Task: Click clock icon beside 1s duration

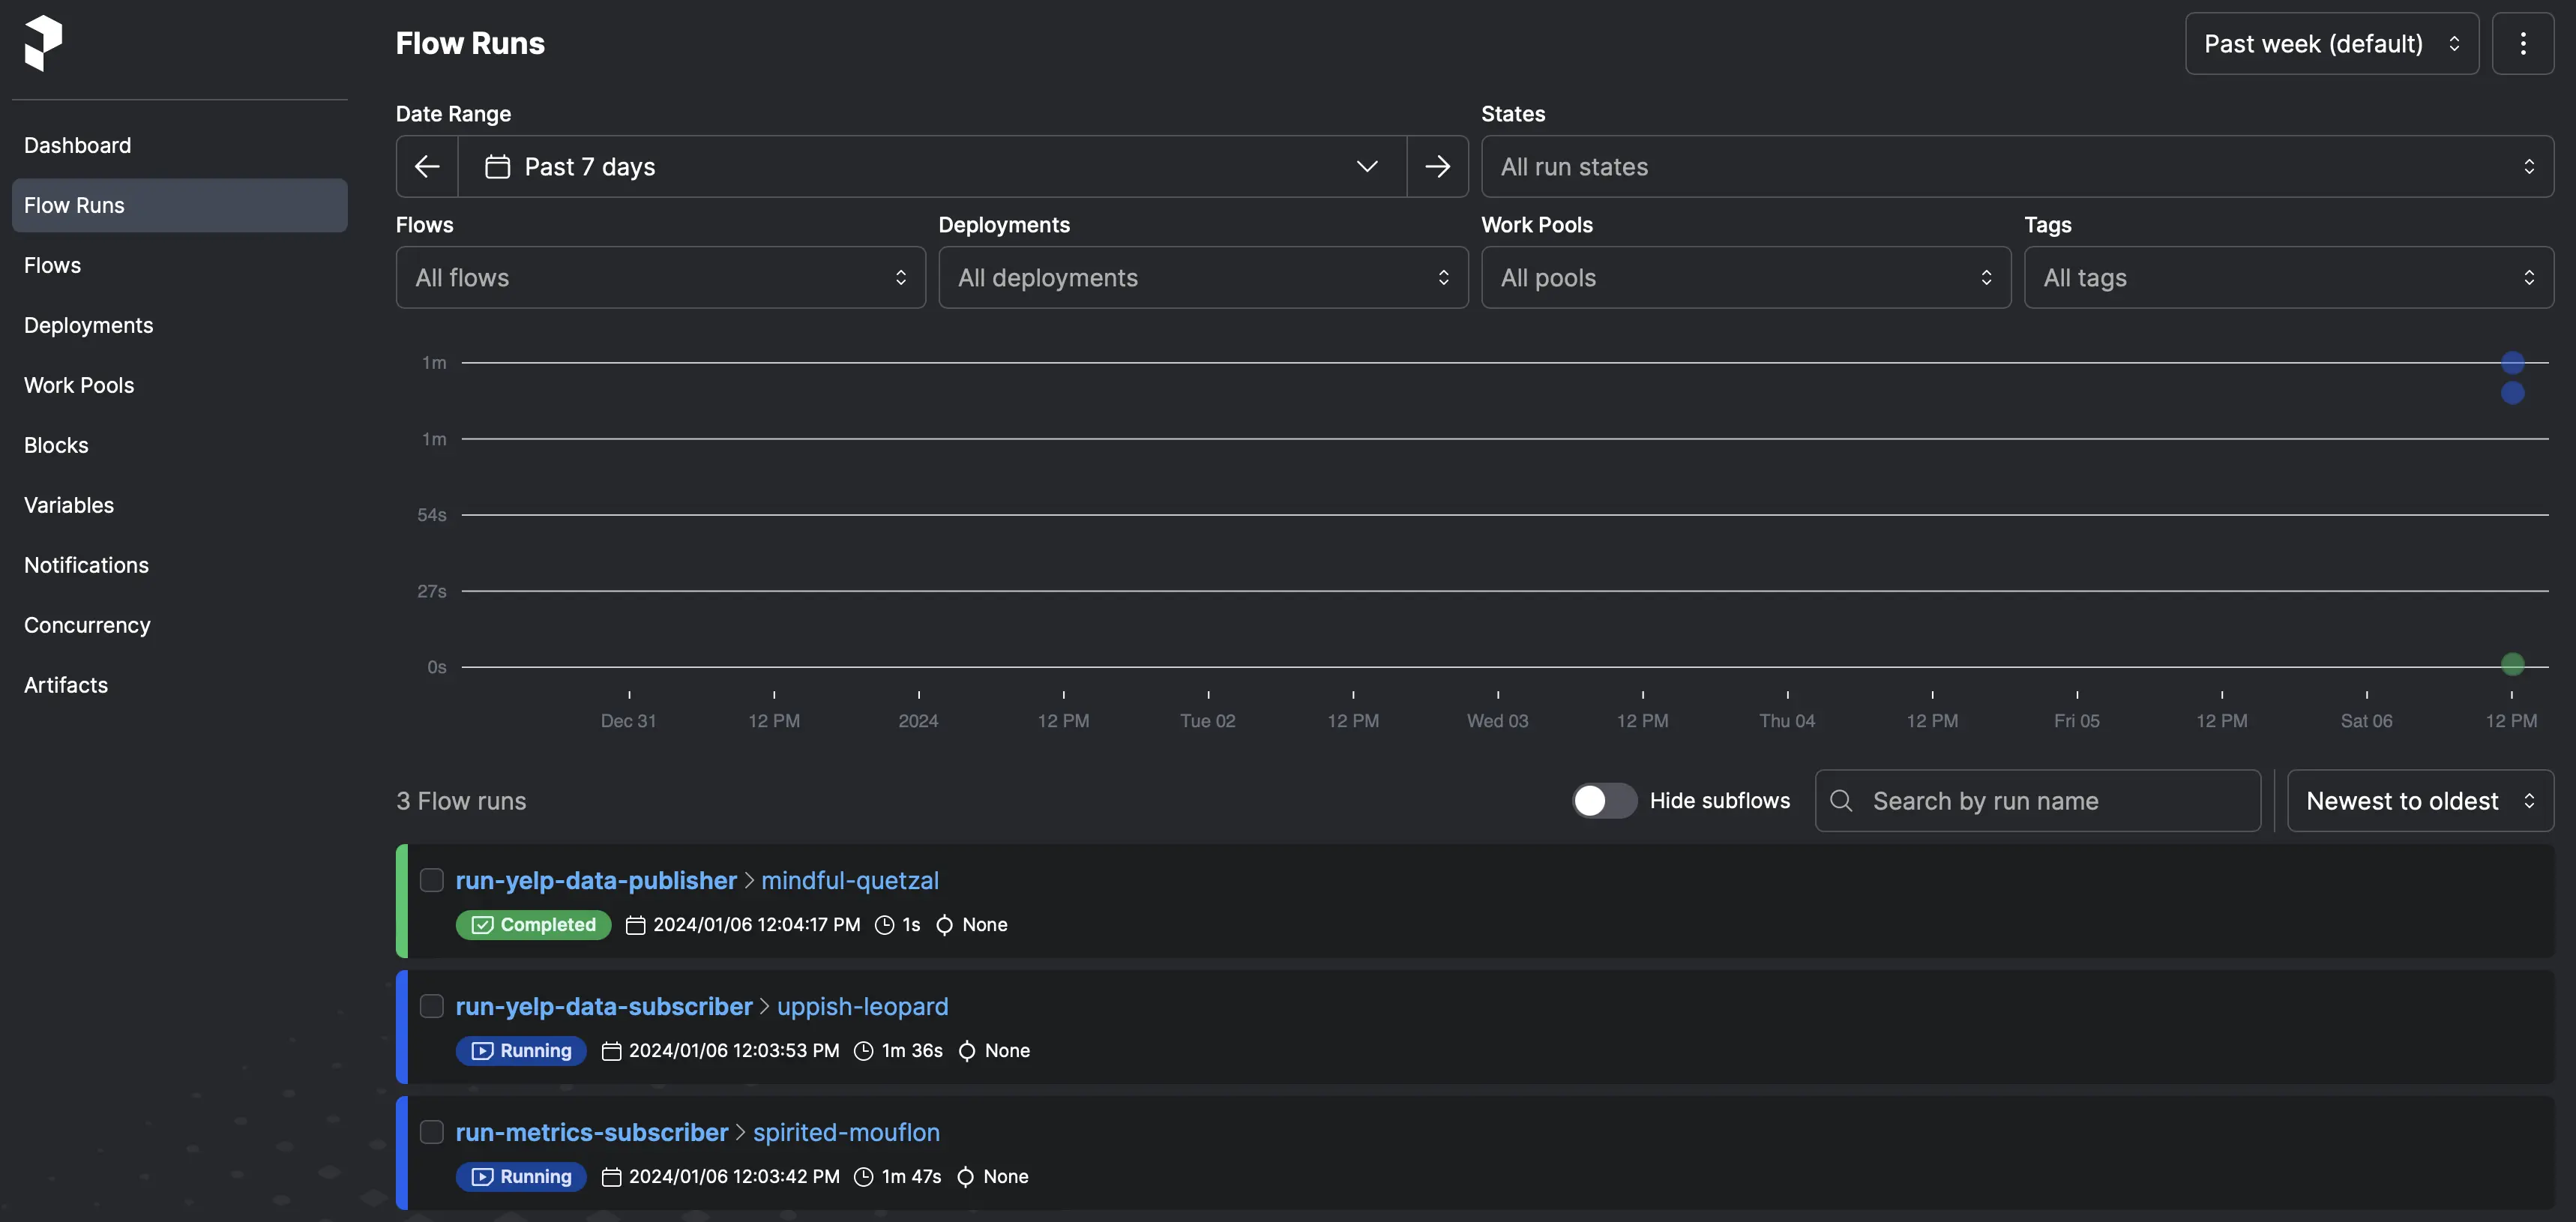Action: 884,925
